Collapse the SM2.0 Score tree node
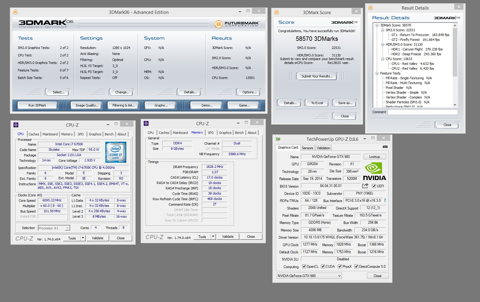 [383, 30]
